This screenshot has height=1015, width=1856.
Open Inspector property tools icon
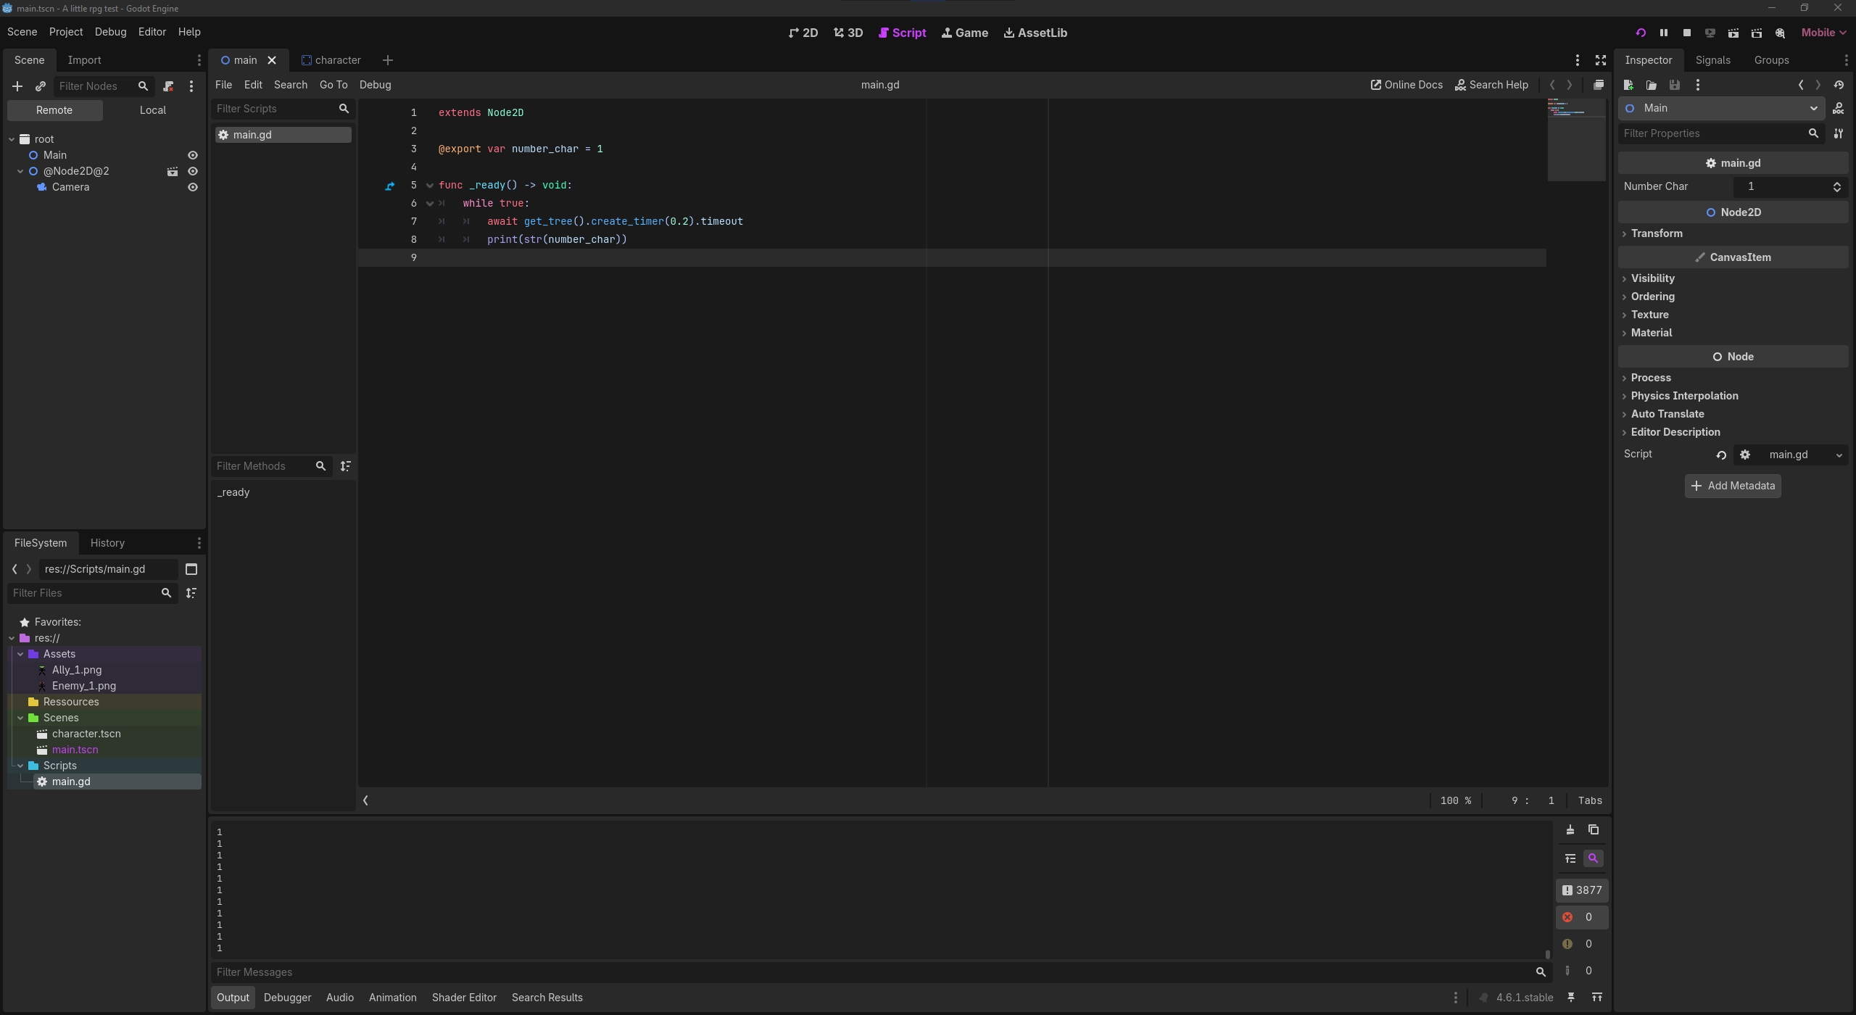click(x=1839, y=133)
